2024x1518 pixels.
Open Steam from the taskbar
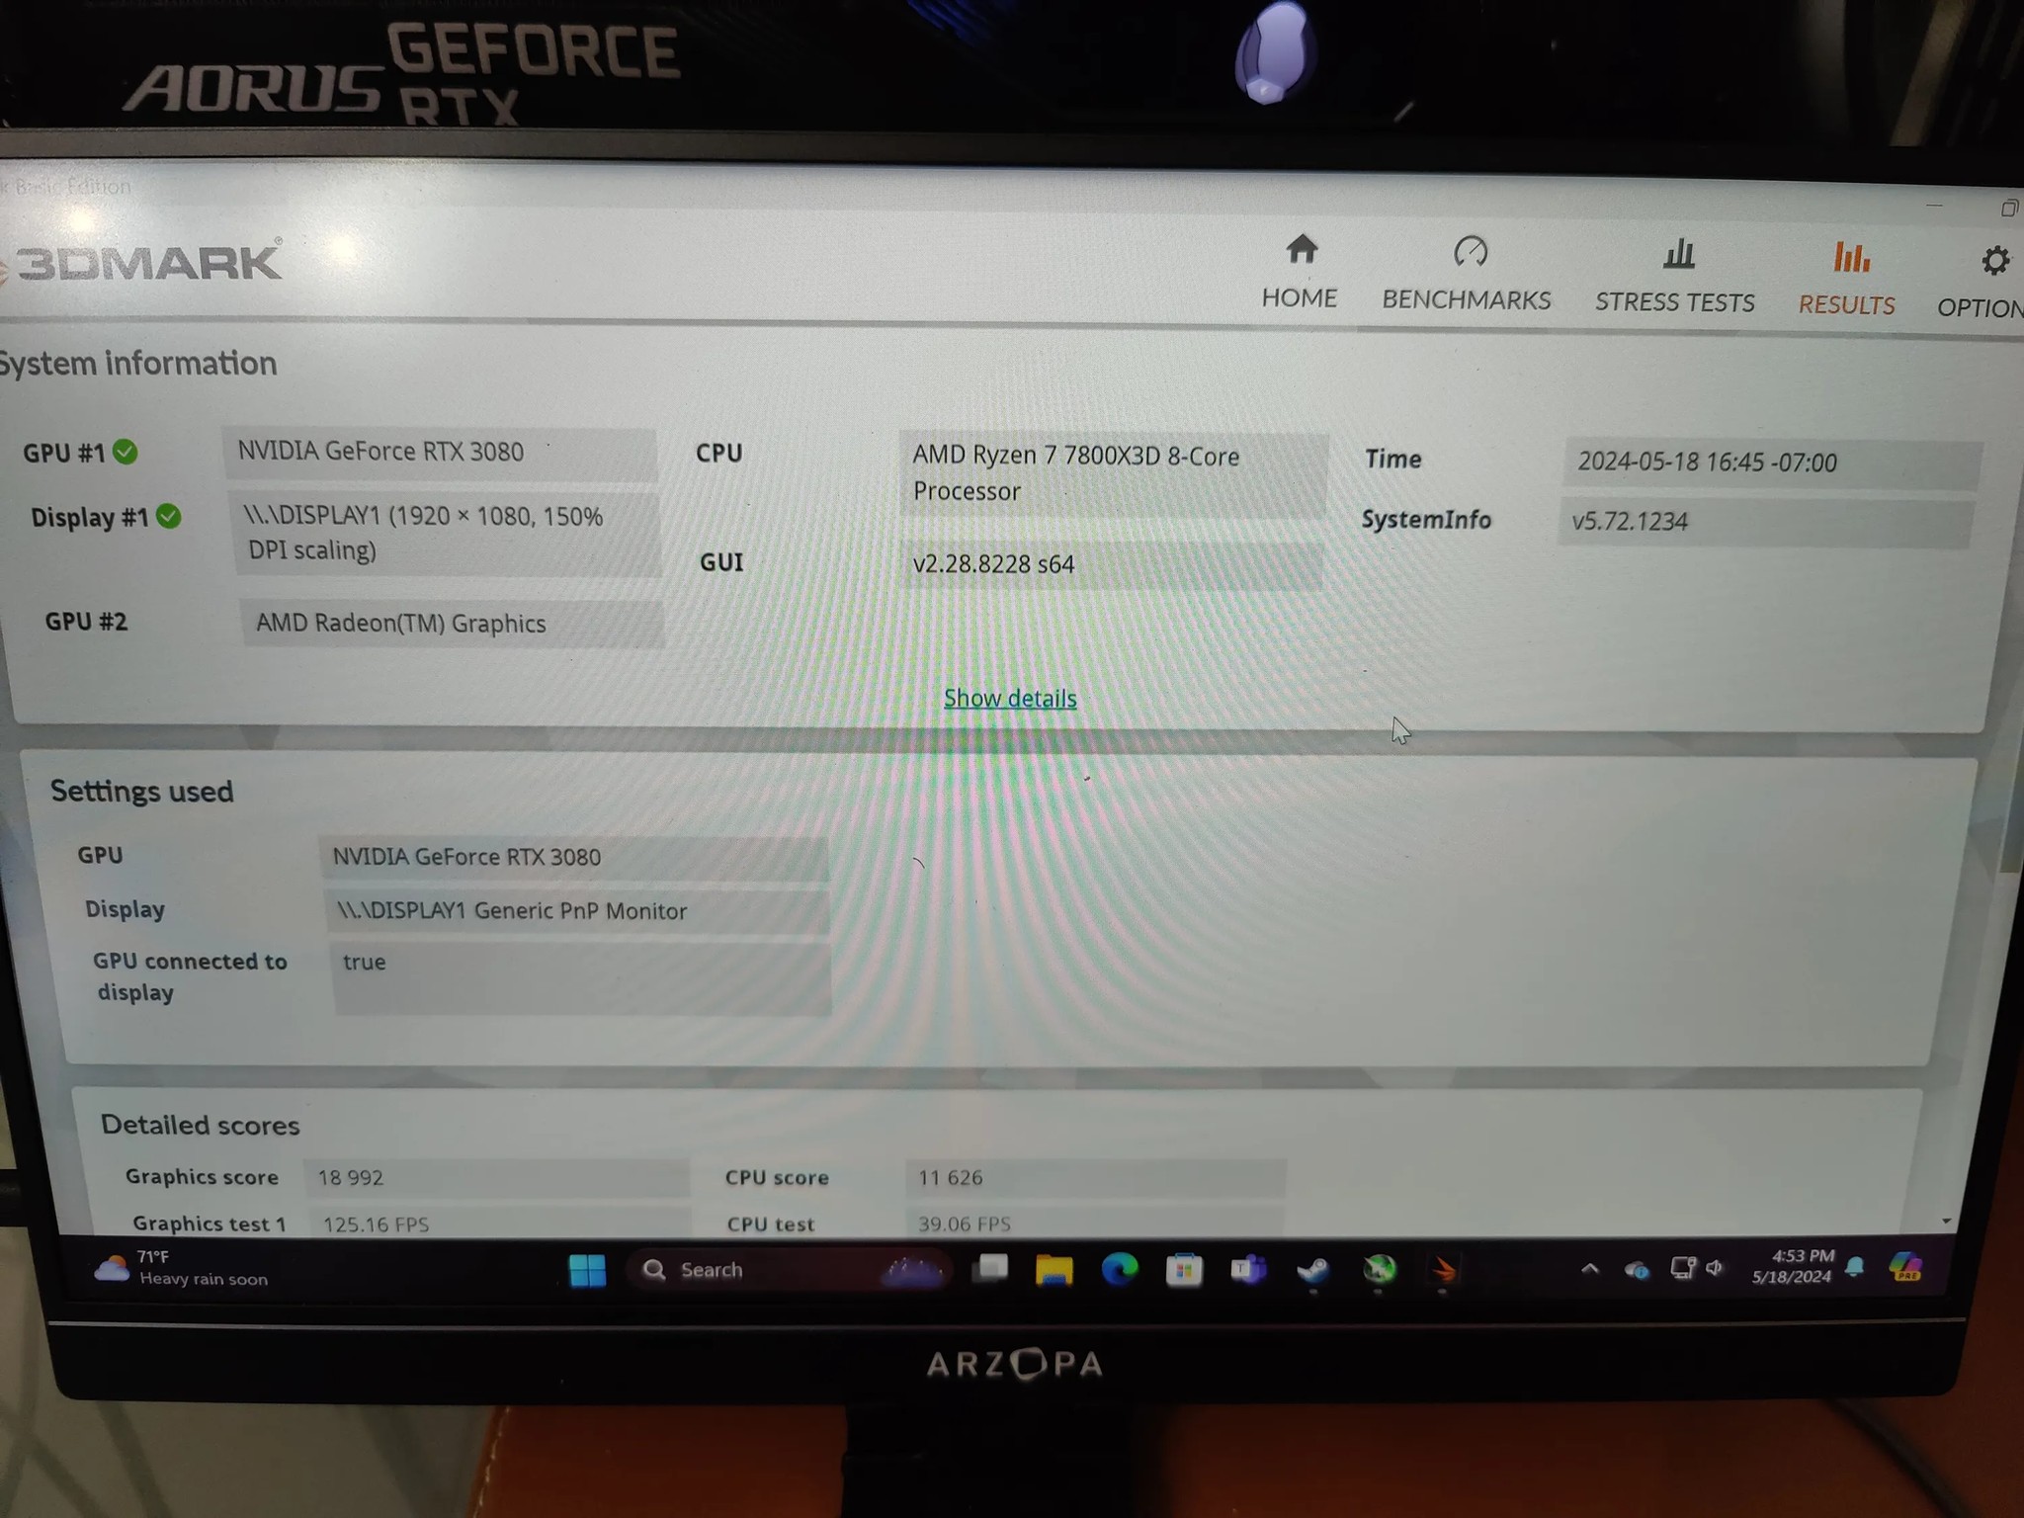(x=1313, y=1270)
